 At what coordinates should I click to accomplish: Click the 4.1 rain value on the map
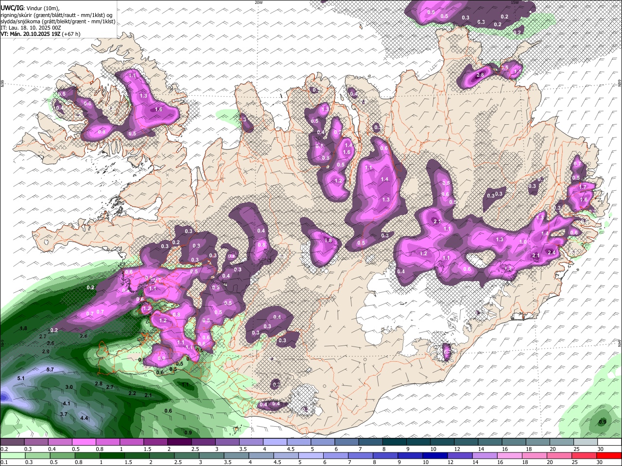pos(67,403)
